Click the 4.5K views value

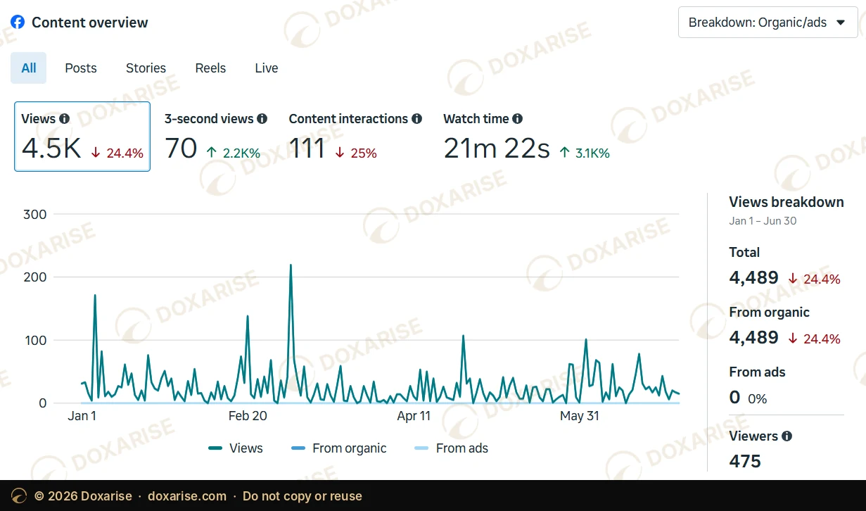(51, 149)
